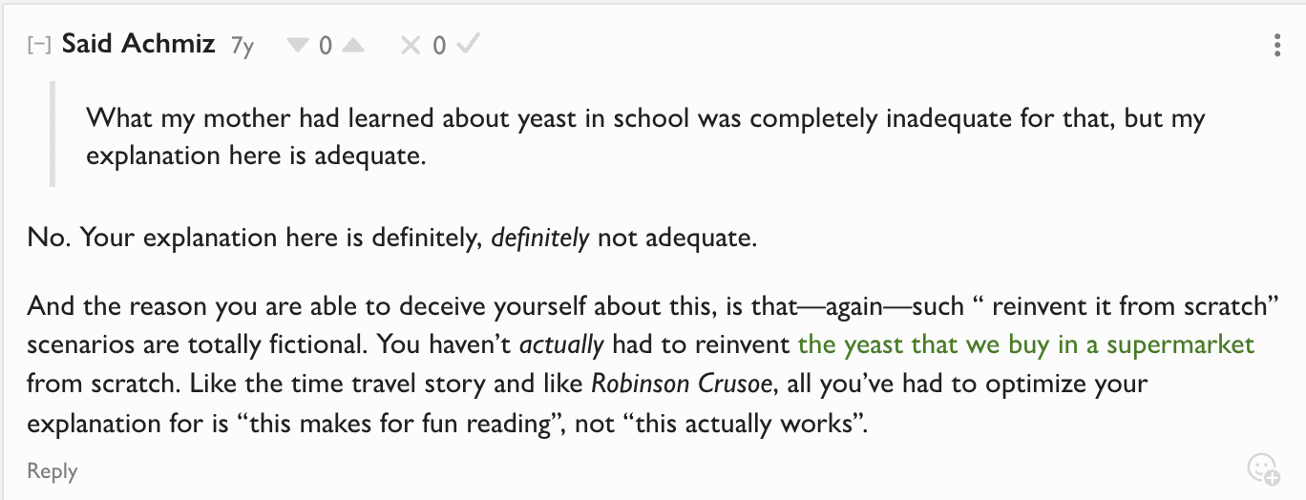The image size is (1306, 500).
Task: Open the supermarket yeast link
Action: 1025,344
